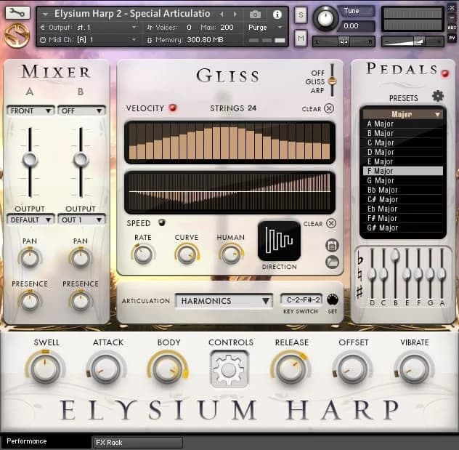Open Mixer B Off mic dropdown
459x450 pixels.
tap(81, 111)
